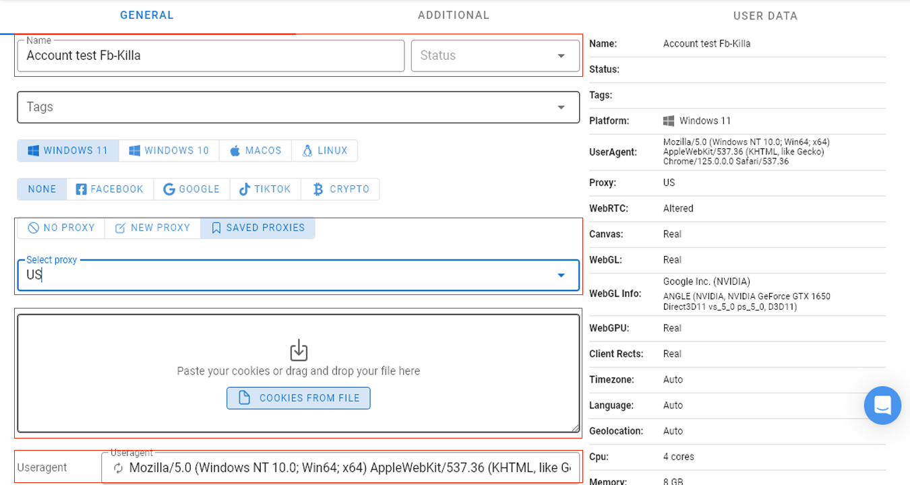910x485 pixels.
Task: Click into the Name input field
Action: pyautogui.click(x=210, y=56)
